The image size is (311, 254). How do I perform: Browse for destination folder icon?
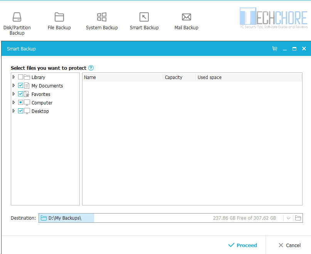click(x=298, y=218)
